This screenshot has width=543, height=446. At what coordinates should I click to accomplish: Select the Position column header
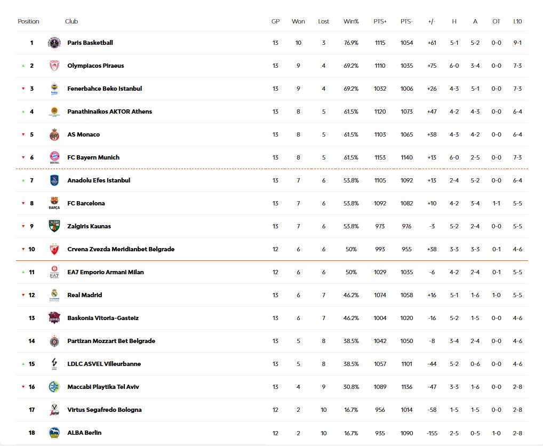pos(28,21)
